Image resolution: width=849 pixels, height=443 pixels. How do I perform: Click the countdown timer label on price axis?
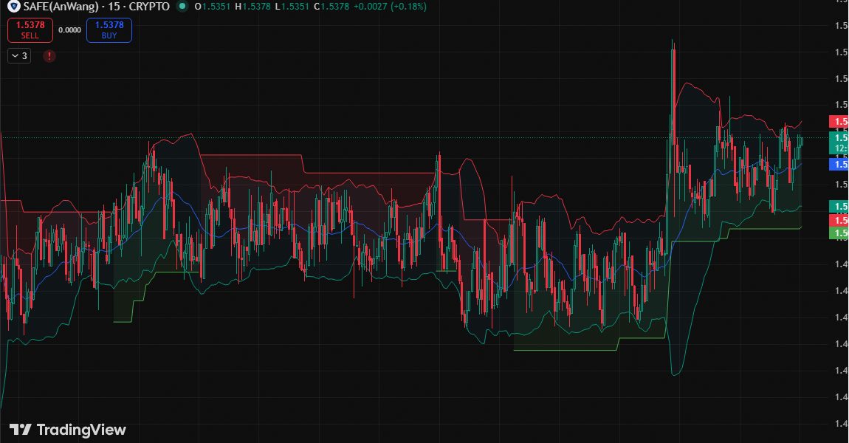[839, 148]
